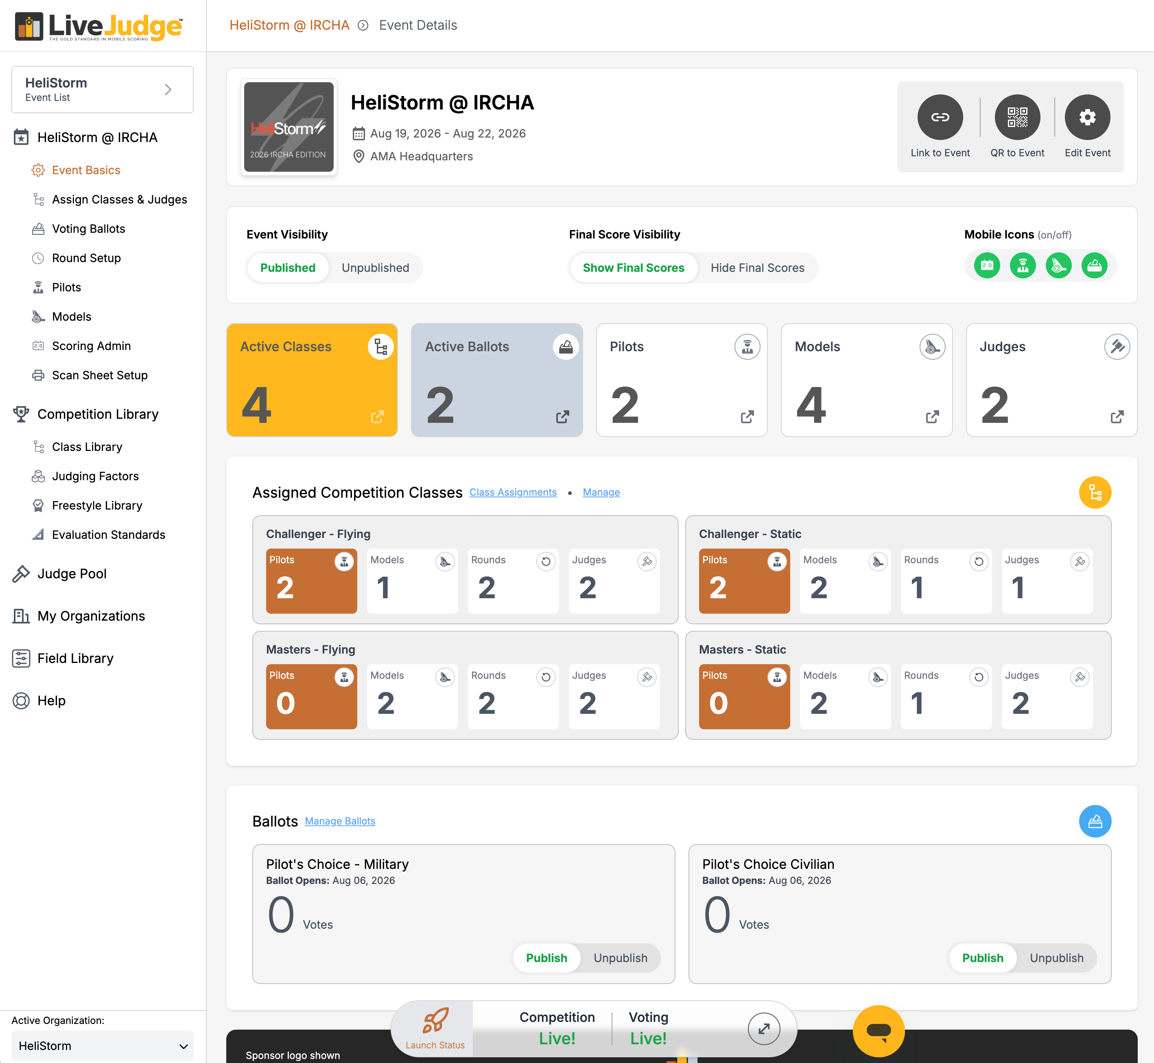
Task: Select Show Final Scores
Action: [x=633, y=267]
